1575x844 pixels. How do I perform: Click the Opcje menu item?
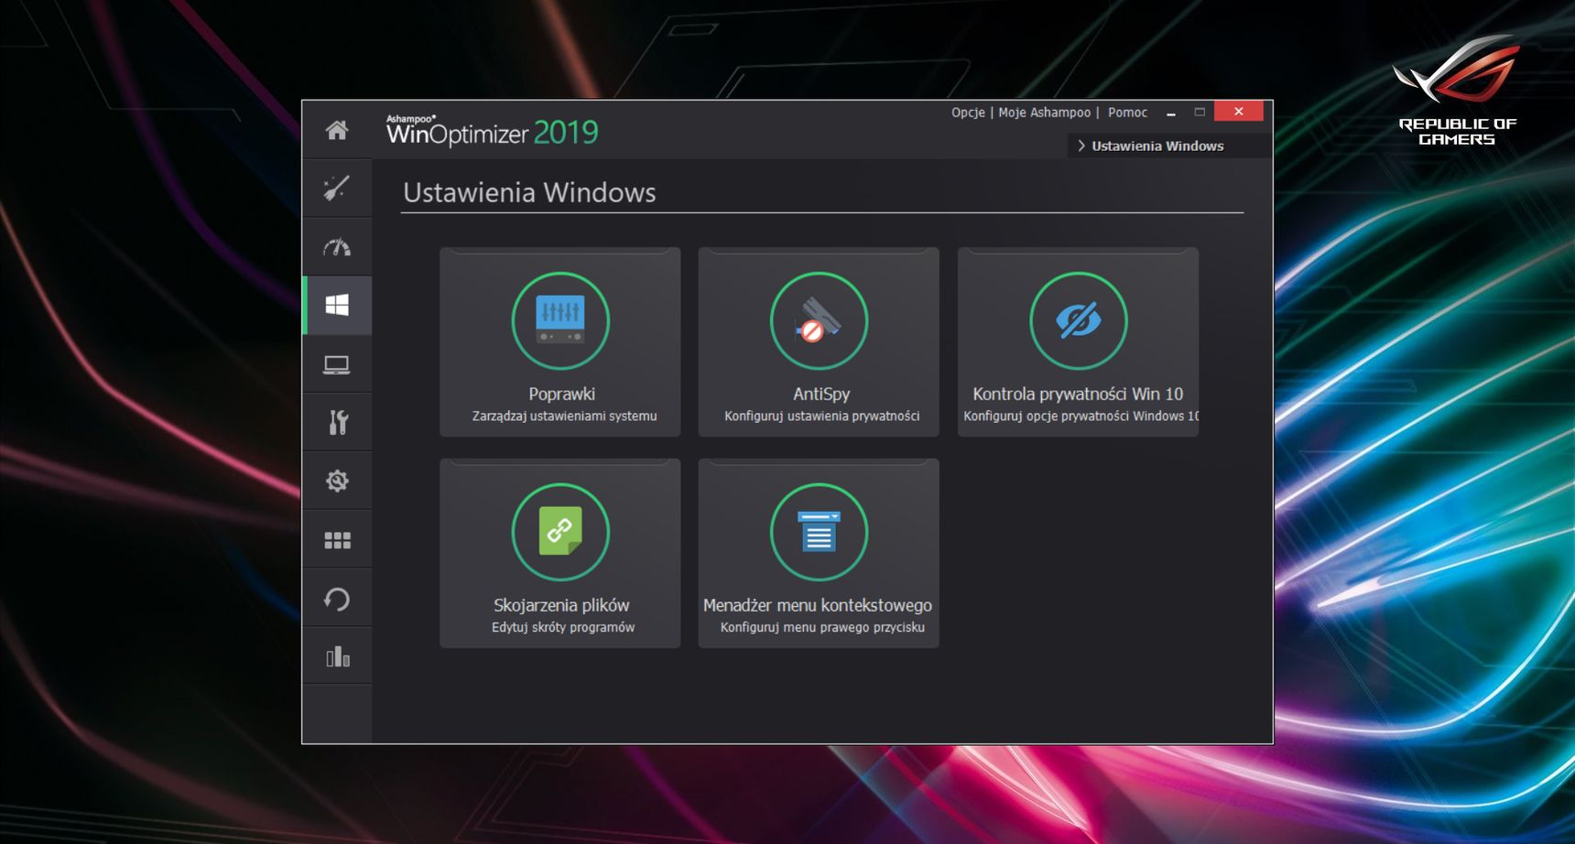[968, 112]
